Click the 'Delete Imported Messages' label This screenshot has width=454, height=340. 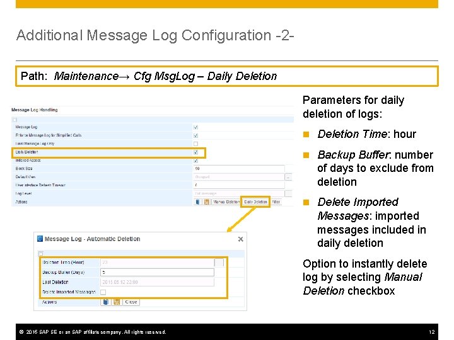pos(69,292)
